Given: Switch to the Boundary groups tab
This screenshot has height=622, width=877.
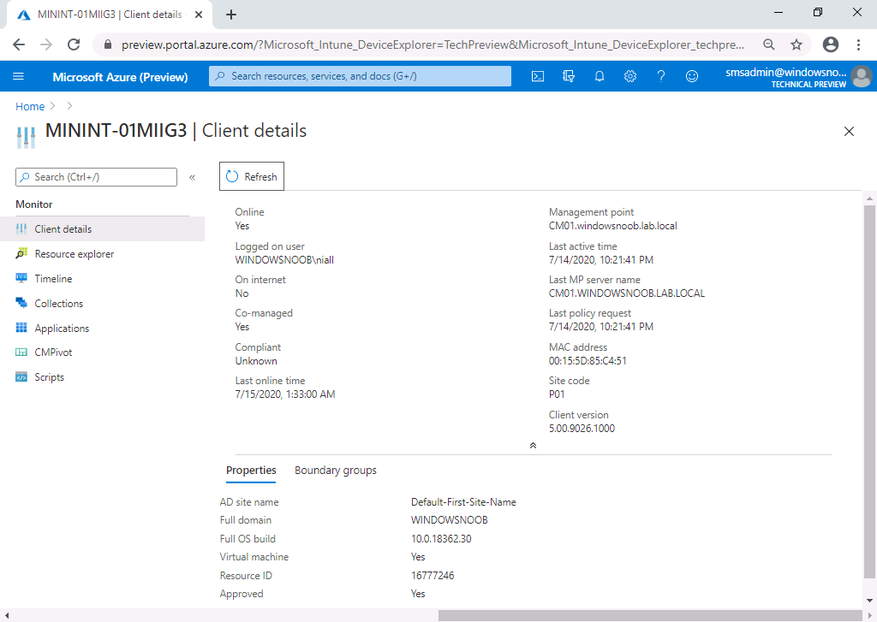Looking at the screenshot, I should [x=336, y=470].
